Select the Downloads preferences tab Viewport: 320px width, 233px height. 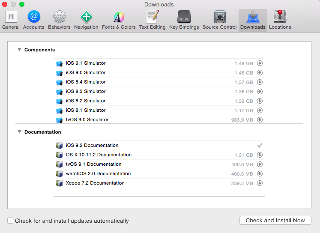point(253,20)
